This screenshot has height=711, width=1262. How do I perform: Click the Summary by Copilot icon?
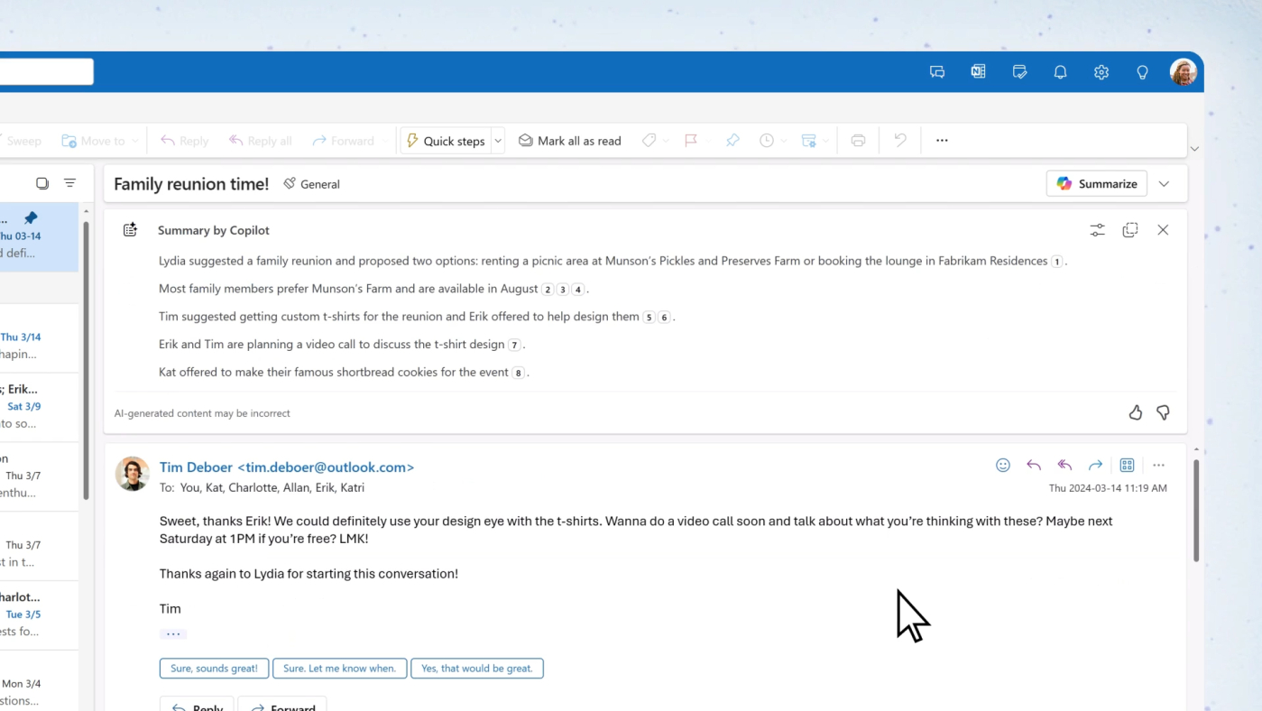[x=131, y=230]
